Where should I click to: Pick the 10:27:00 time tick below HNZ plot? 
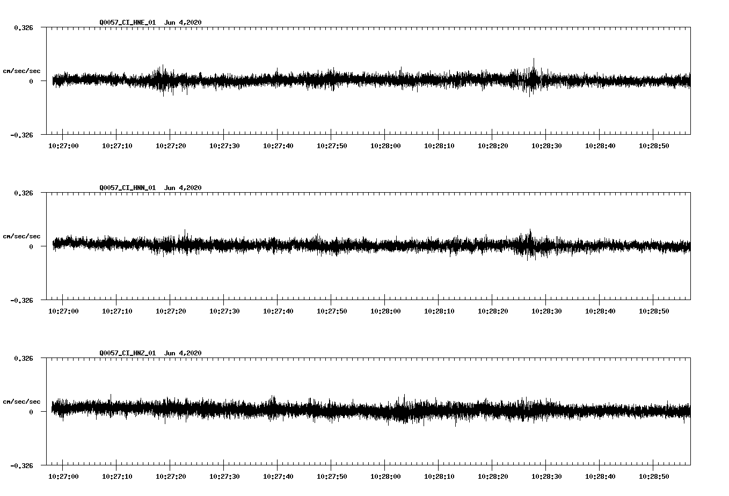point(63,476)
